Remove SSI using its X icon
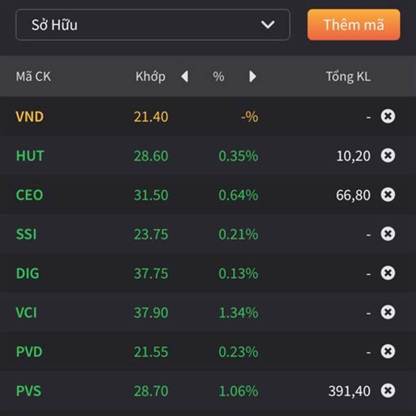Image resolution: width=416 pixels, height=416 pixels. tap(388, 234)
